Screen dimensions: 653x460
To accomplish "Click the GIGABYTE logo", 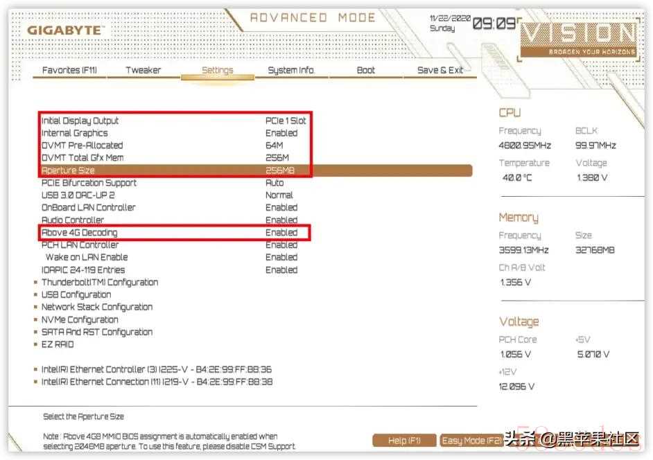I will click(x=65, y=30).
